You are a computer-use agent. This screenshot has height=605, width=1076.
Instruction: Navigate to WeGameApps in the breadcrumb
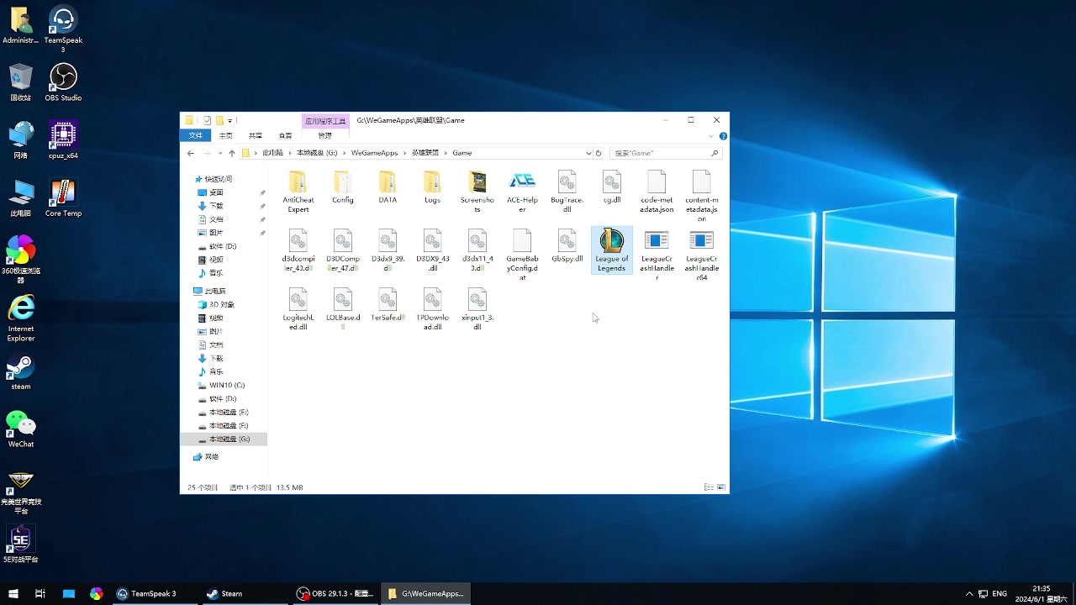coord(374,153)
